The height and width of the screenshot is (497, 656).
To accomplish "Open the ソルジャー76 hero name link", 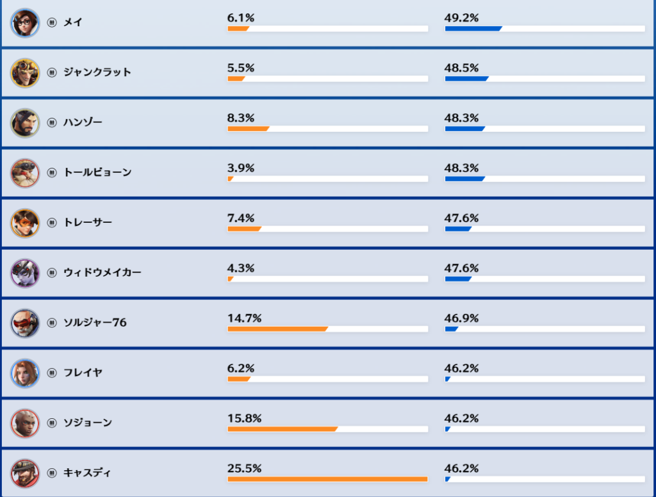I will coord(95,323).
